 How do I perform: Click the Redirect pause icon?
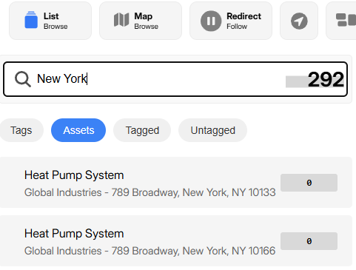pos(211,21)
